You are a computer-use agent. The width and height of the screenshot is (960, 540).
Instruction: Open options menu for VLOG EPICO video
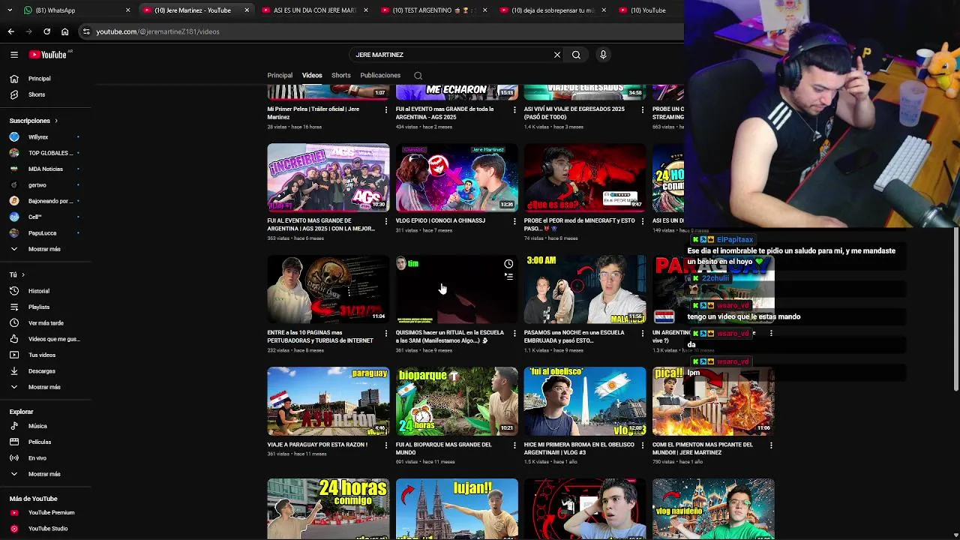514,221
